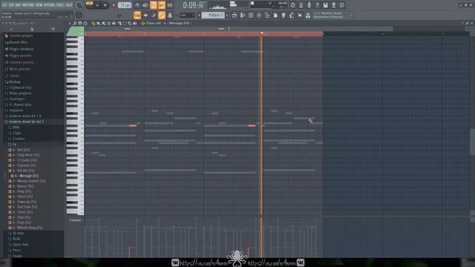Open undo history icon
Screen dimensions: 475x267
click(292, 5)
